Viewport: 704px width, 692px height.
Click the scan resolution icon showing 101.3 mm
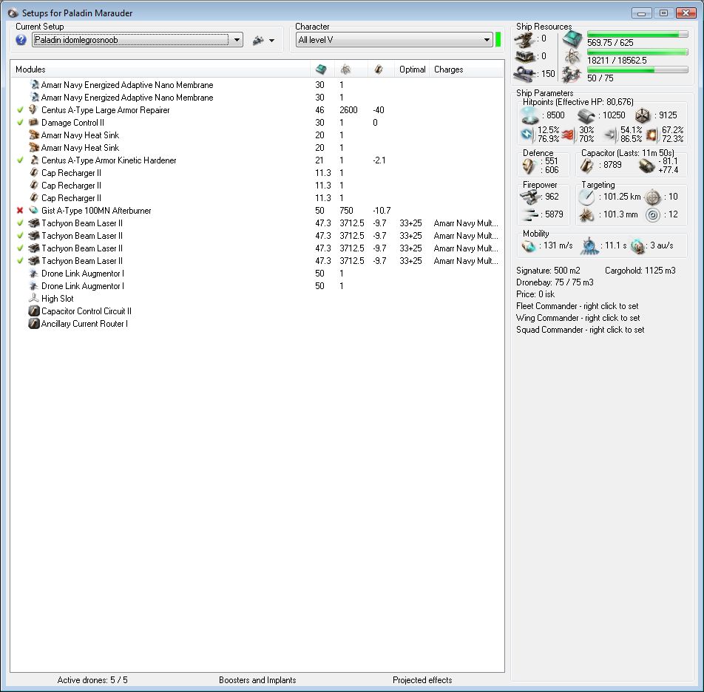tap(586, 215)
